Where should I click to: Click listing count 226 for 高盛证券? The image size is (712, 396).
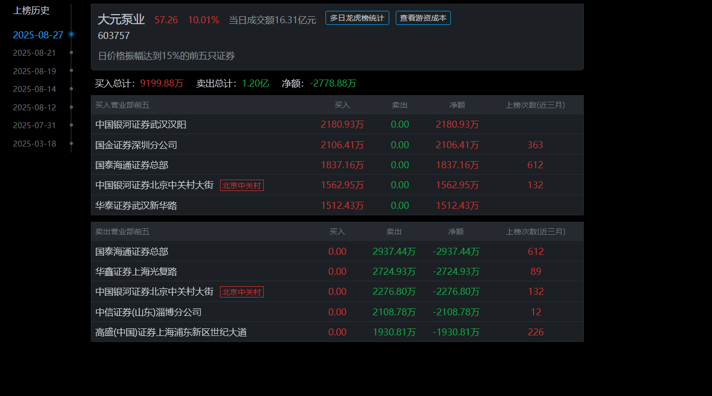coord(536,332)
